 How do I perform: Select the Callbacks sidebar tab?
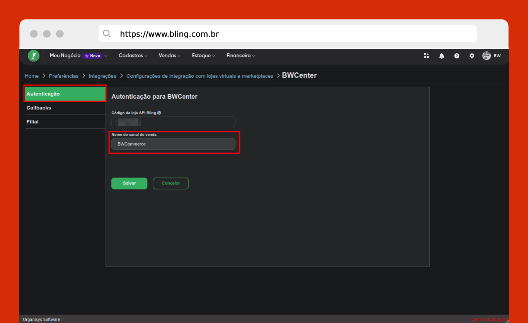point(65,108)
